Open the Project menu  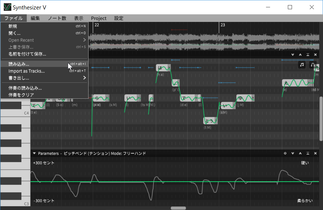coord(99,18)
